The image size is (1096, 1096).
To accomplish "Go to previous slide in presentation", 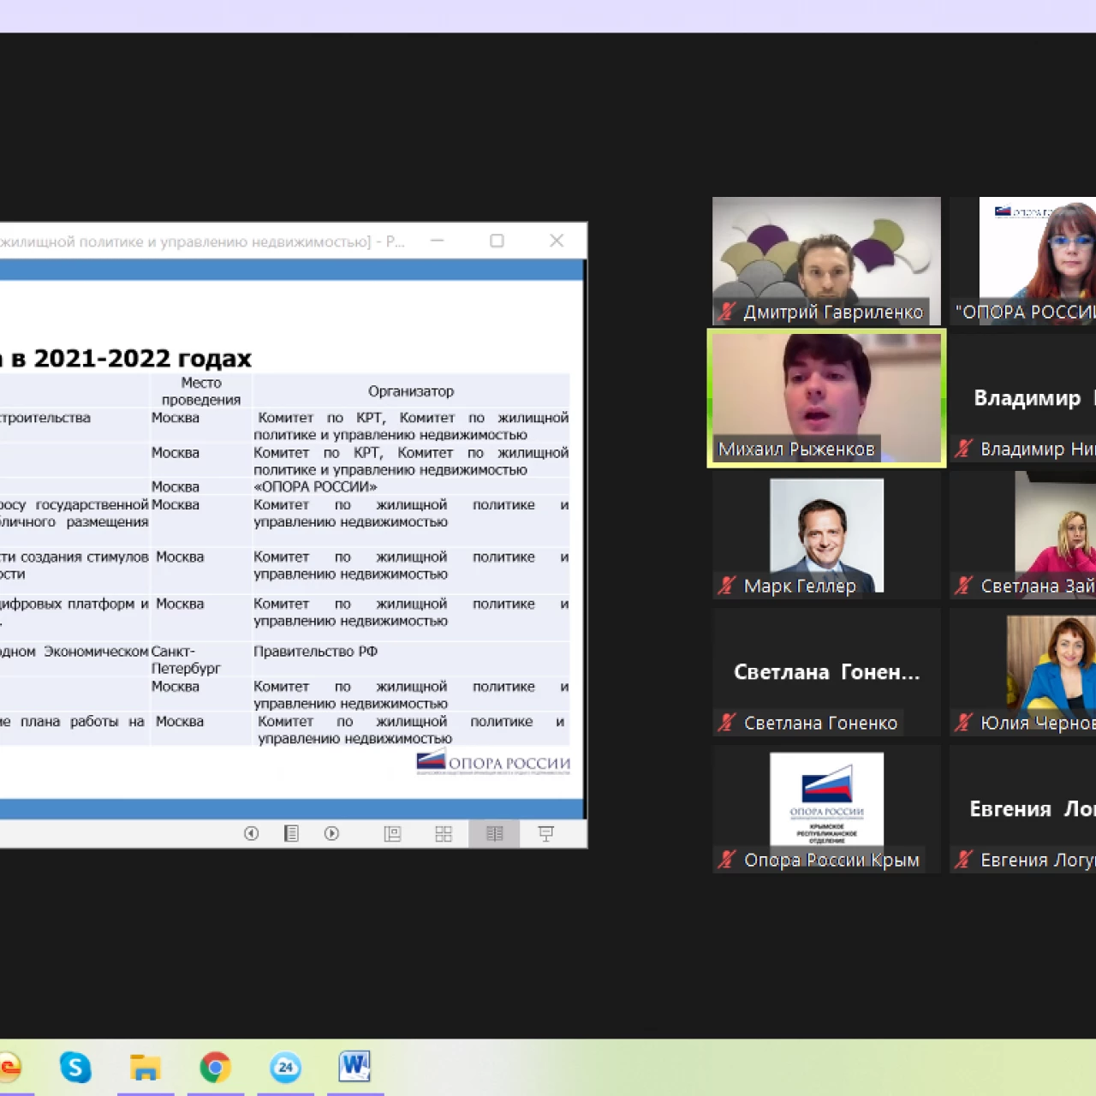I will coord(251,833).
